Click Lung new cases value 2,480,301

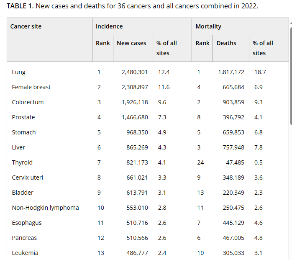135,72
